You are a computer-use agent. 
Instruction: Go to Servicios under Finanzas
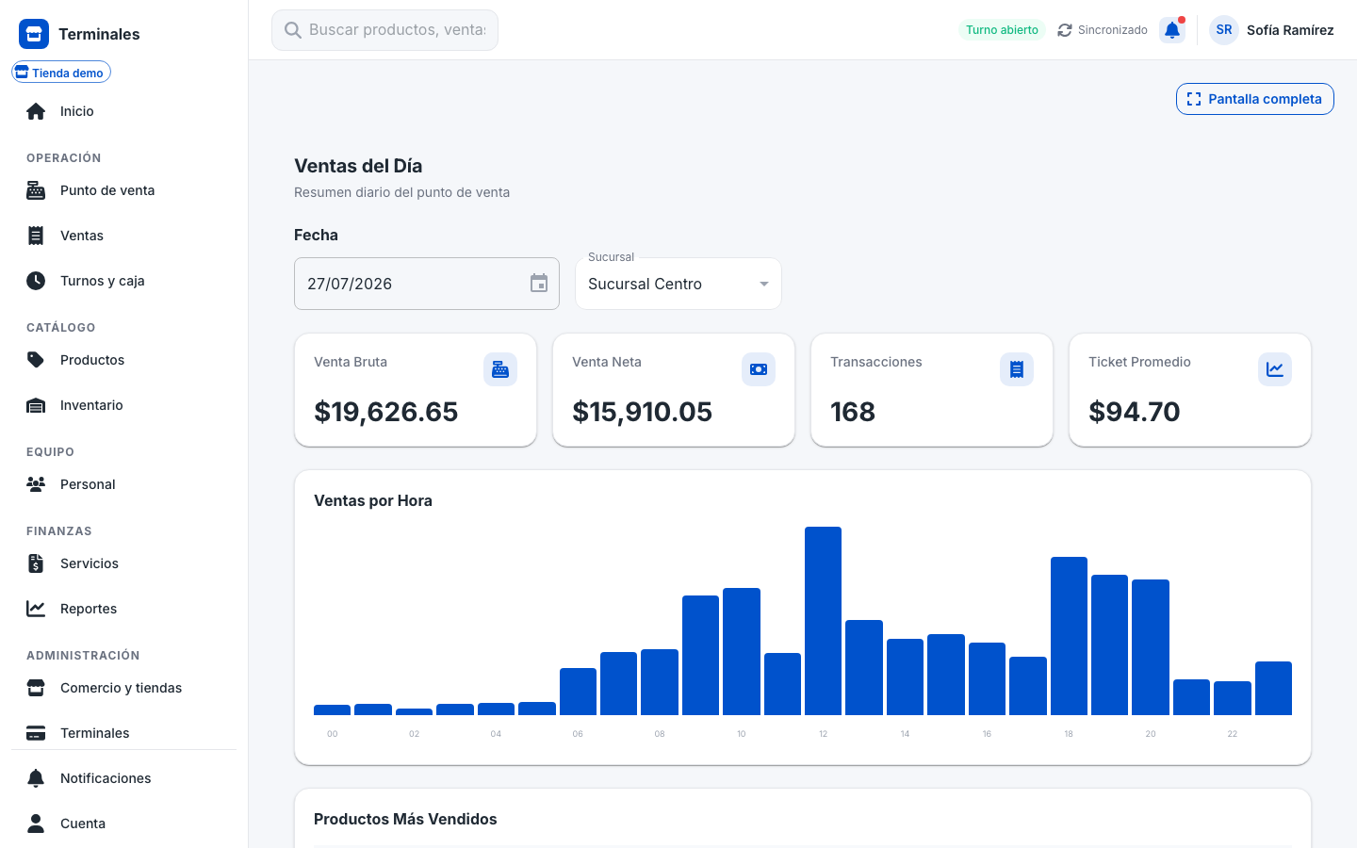click(124, 563)
